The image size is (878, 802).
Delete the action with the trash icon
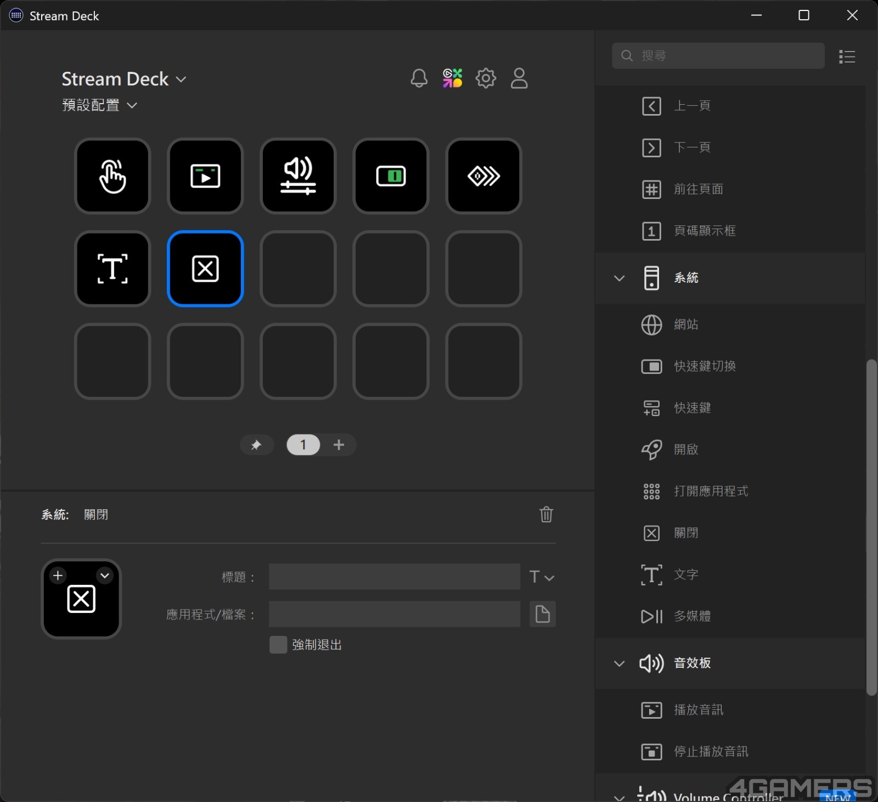546,514
